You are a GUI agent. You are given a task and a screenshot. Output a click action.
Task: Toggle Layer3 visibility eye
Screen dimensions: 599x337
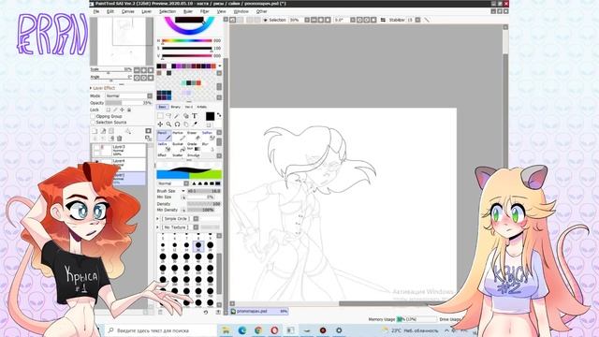[x=96, y=148]
